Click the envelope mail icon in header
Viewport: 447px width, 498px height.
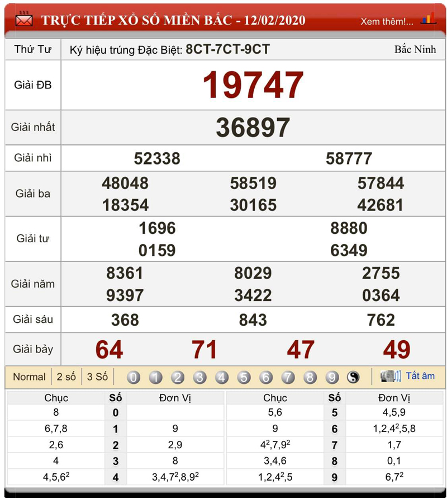[x=24, y=20]
